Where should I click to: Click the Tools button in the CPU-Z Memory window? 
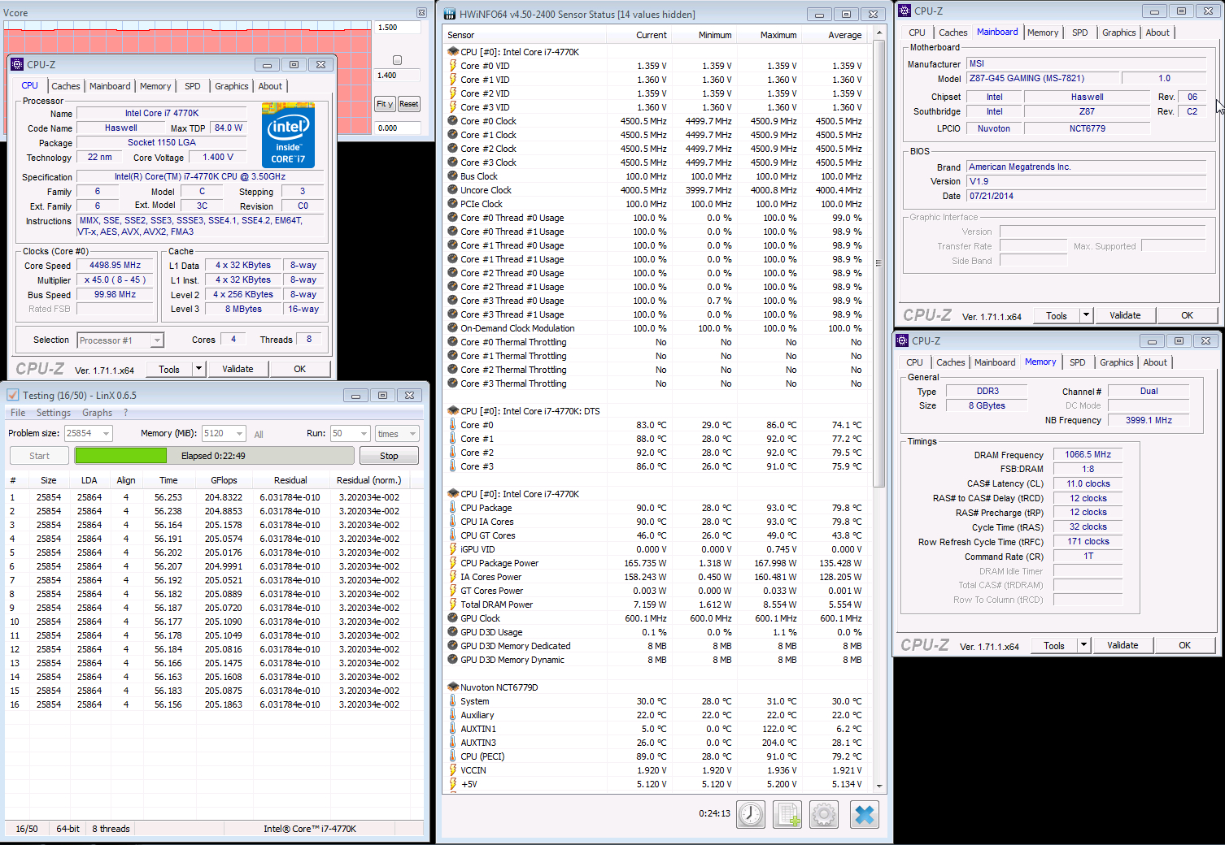1054,645
